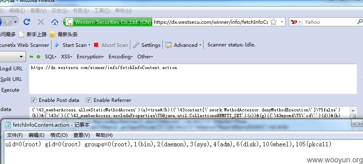The height and width of the screenshot is (164, 363).
Task: Click Split URL in HackBar
Action: click(11, 79)
